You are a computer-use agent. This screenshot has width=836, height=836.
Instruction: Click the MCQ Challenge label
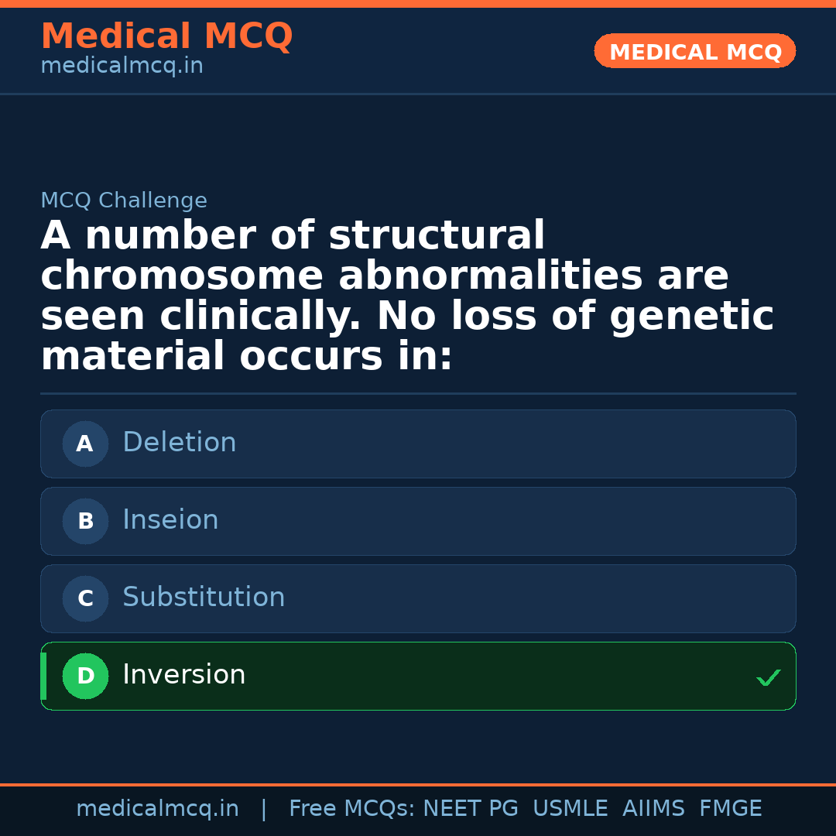point(124,201)
